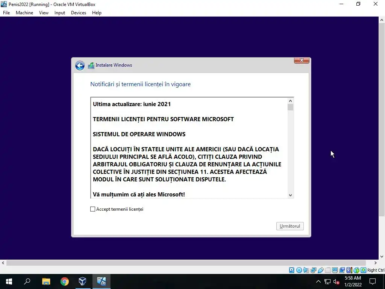Click the network adapters indicator icon
Screen dimensions: 385x289
313,270
